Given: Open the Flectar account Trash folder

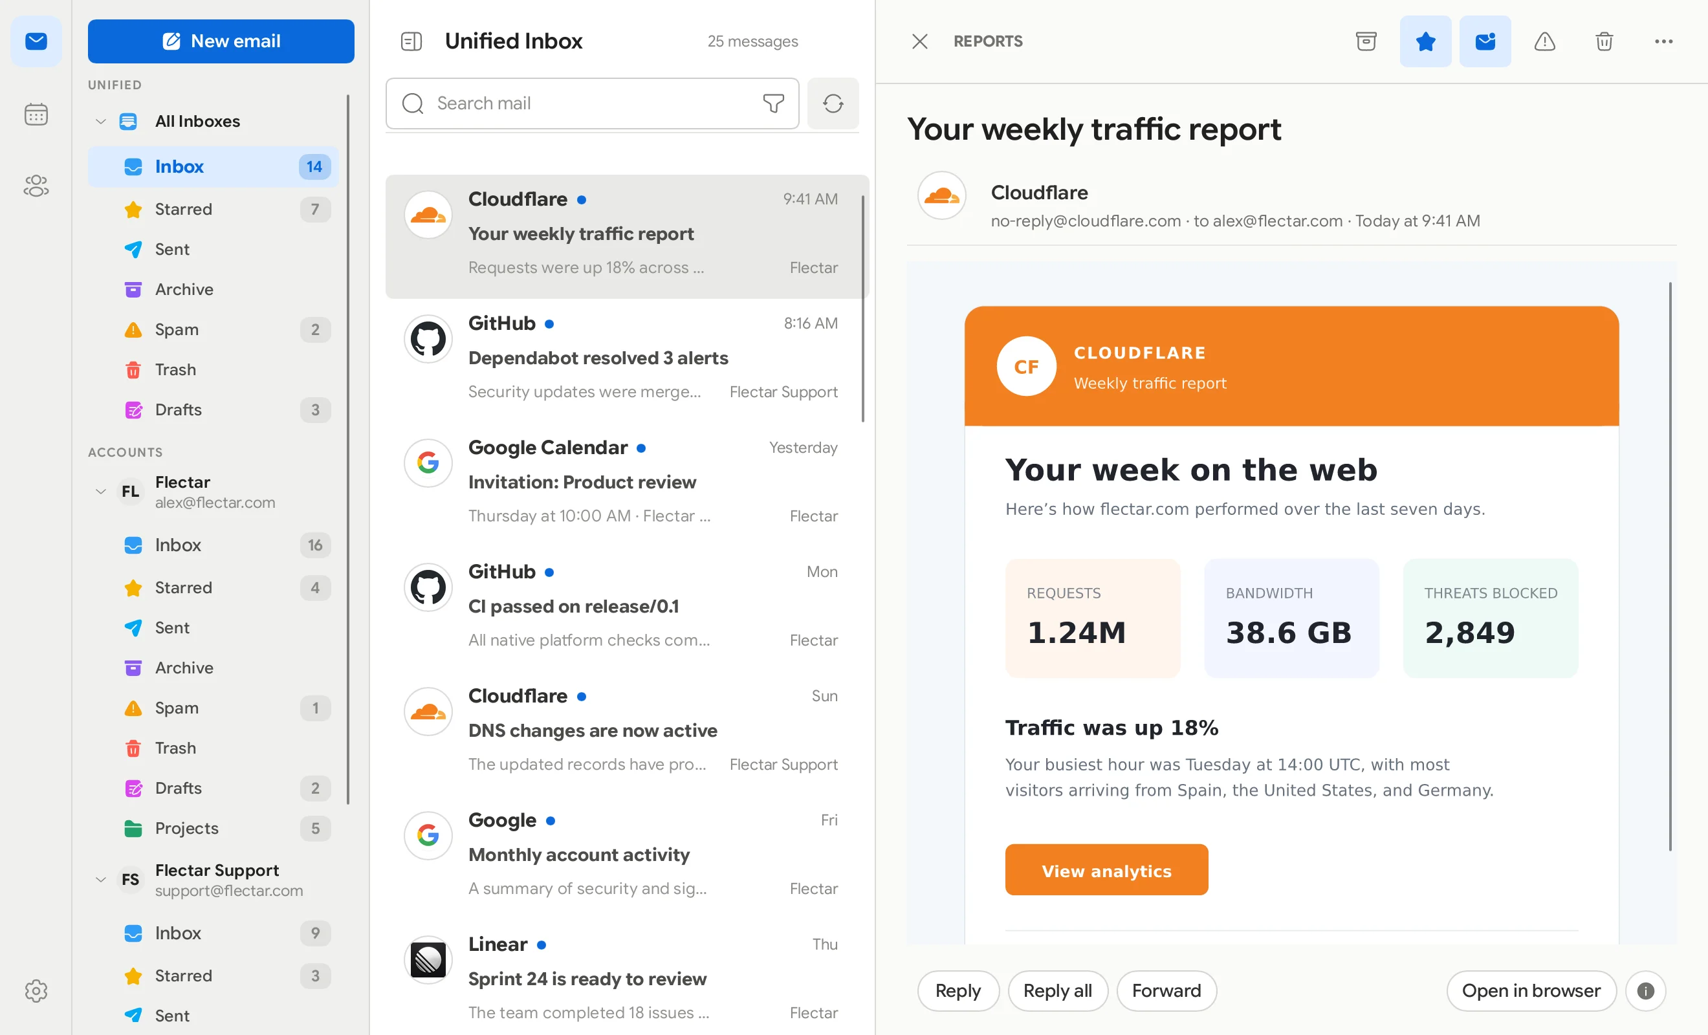Looking at the screenshot, I should coord(213,748).
